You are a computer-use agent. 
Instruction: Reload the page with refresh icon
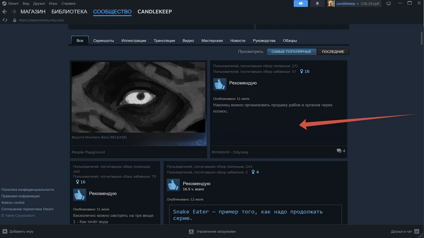(x=5, y=20)
